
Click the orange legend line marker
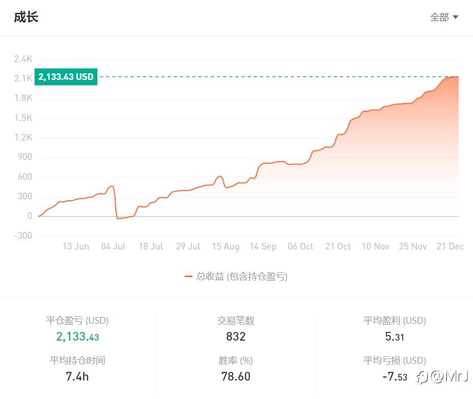click(x=188, y=277)
